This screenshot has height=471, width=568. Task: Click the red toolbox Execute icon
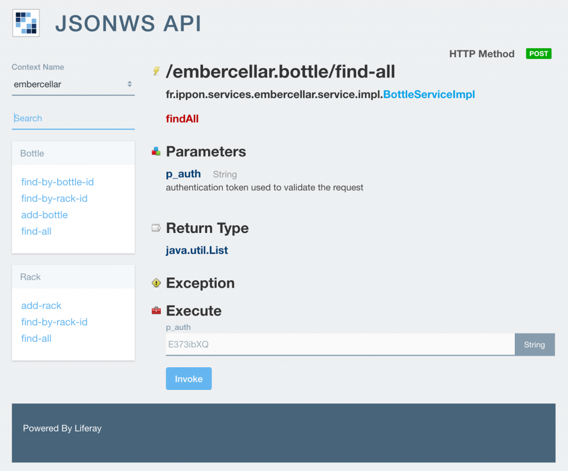click(x=156, y=311)
